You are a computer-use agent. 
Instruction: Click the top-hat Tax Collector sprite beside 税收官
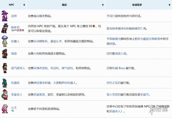5,28
